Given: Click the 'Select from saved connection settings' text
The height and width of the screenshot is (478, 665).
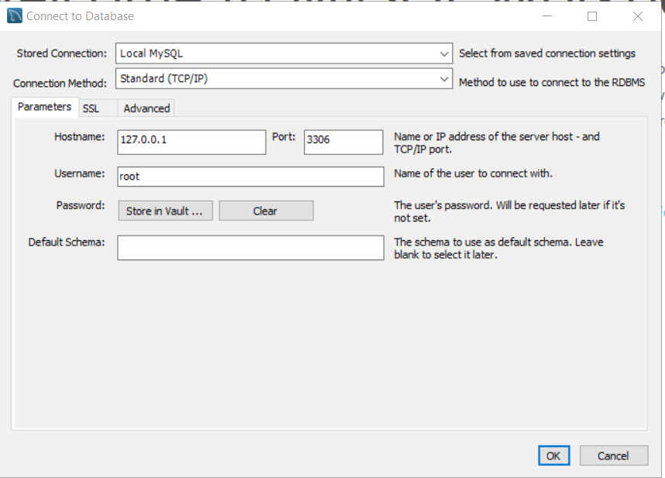Looking at the screenshot, I should click(x=547, y=53).
